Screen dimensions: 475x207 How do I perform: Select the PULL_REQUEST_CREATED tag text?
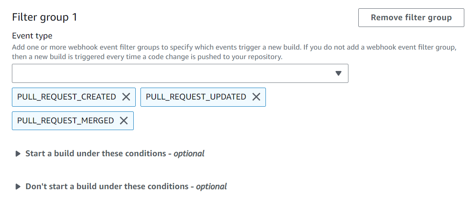pyautogui.click(x=66, y=97)
